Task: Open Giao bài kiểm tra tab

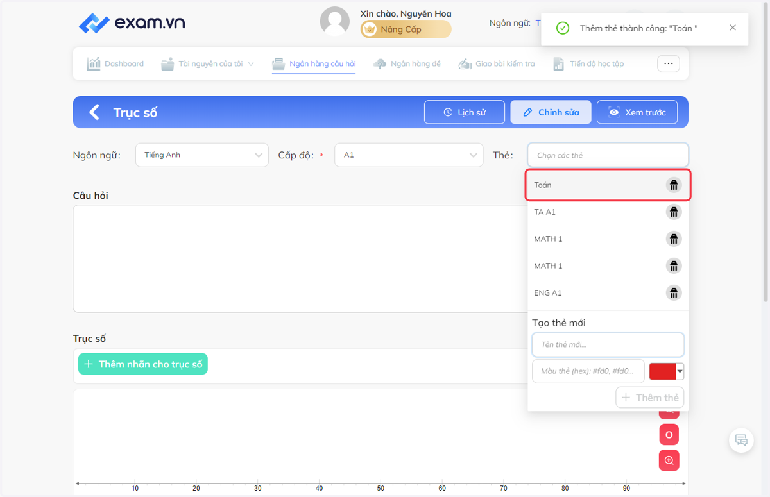Action: coord(497,64)
